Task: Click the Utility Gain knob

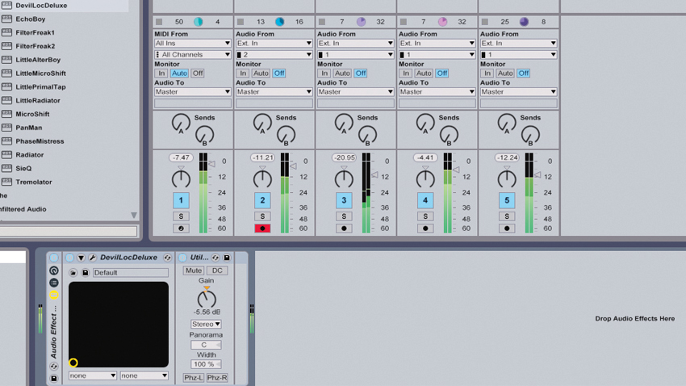Action: 207,299
